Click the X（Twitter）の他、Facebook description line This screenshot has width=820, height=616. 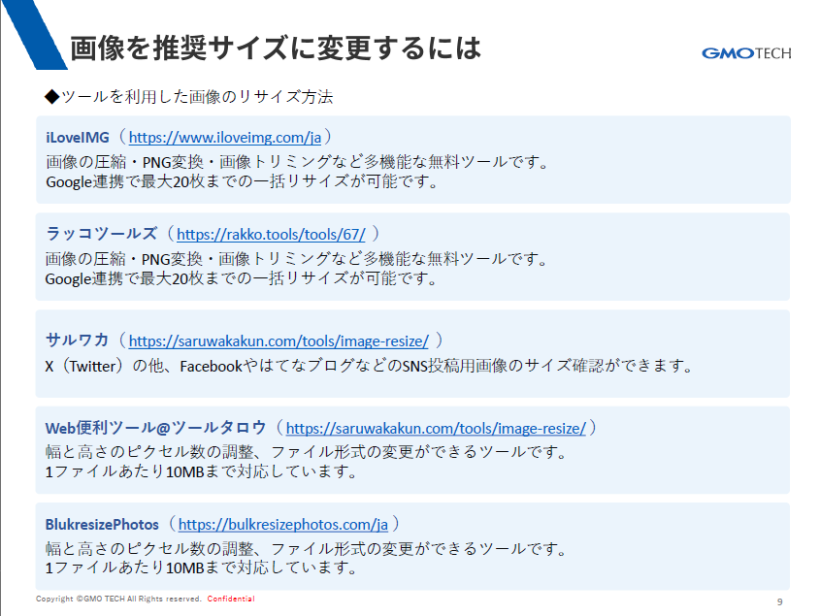click(x=369, y=366)
